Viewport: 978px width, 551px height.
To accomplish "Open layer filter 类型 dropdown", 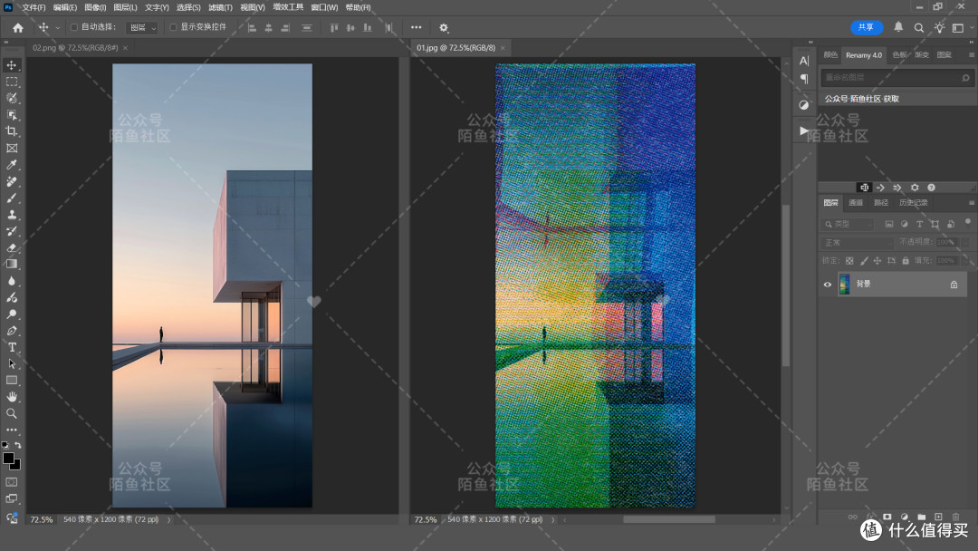I will coord(849,224).
